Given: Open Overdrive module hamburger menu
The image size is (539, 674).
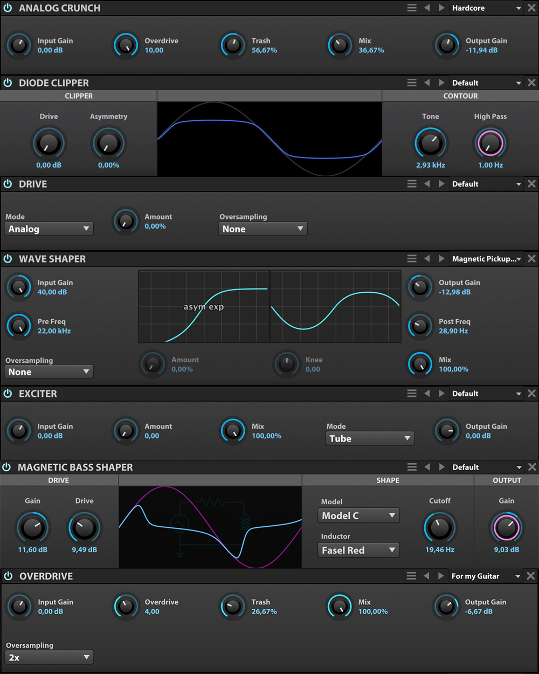Looking at the screenshot, I should (411, 576).
